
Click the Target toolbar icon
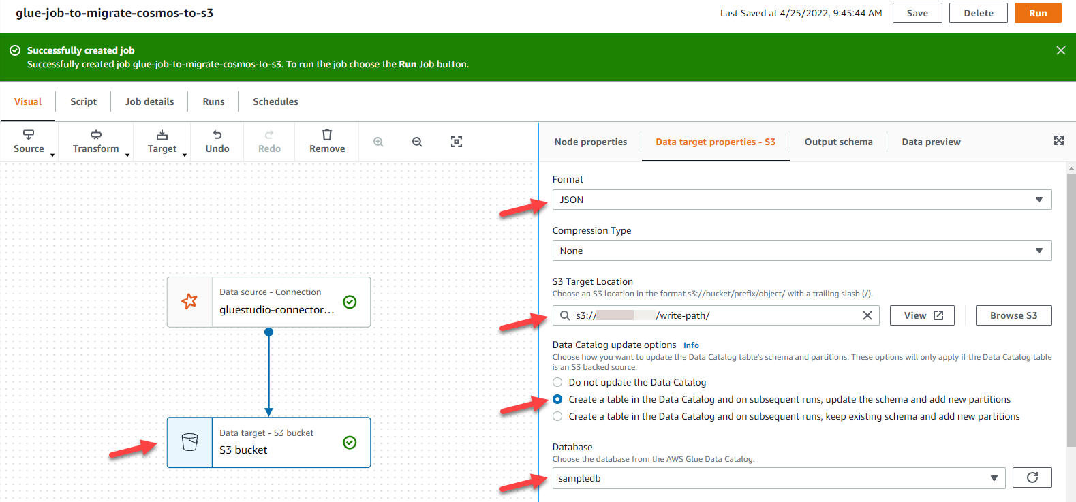pos(162,135)
